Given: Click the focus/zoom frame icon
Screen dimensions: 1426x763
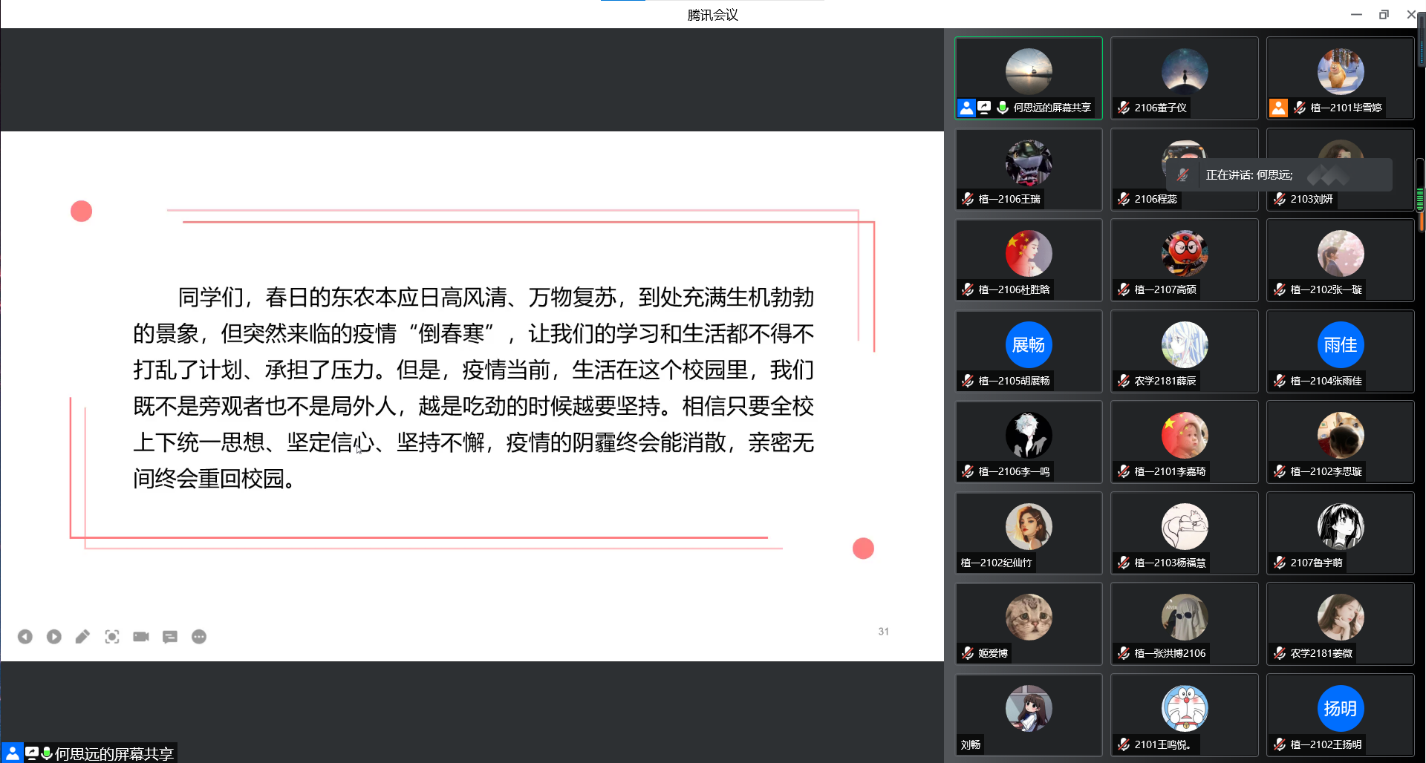Looking at the screenshot, I should click(112, 637).
